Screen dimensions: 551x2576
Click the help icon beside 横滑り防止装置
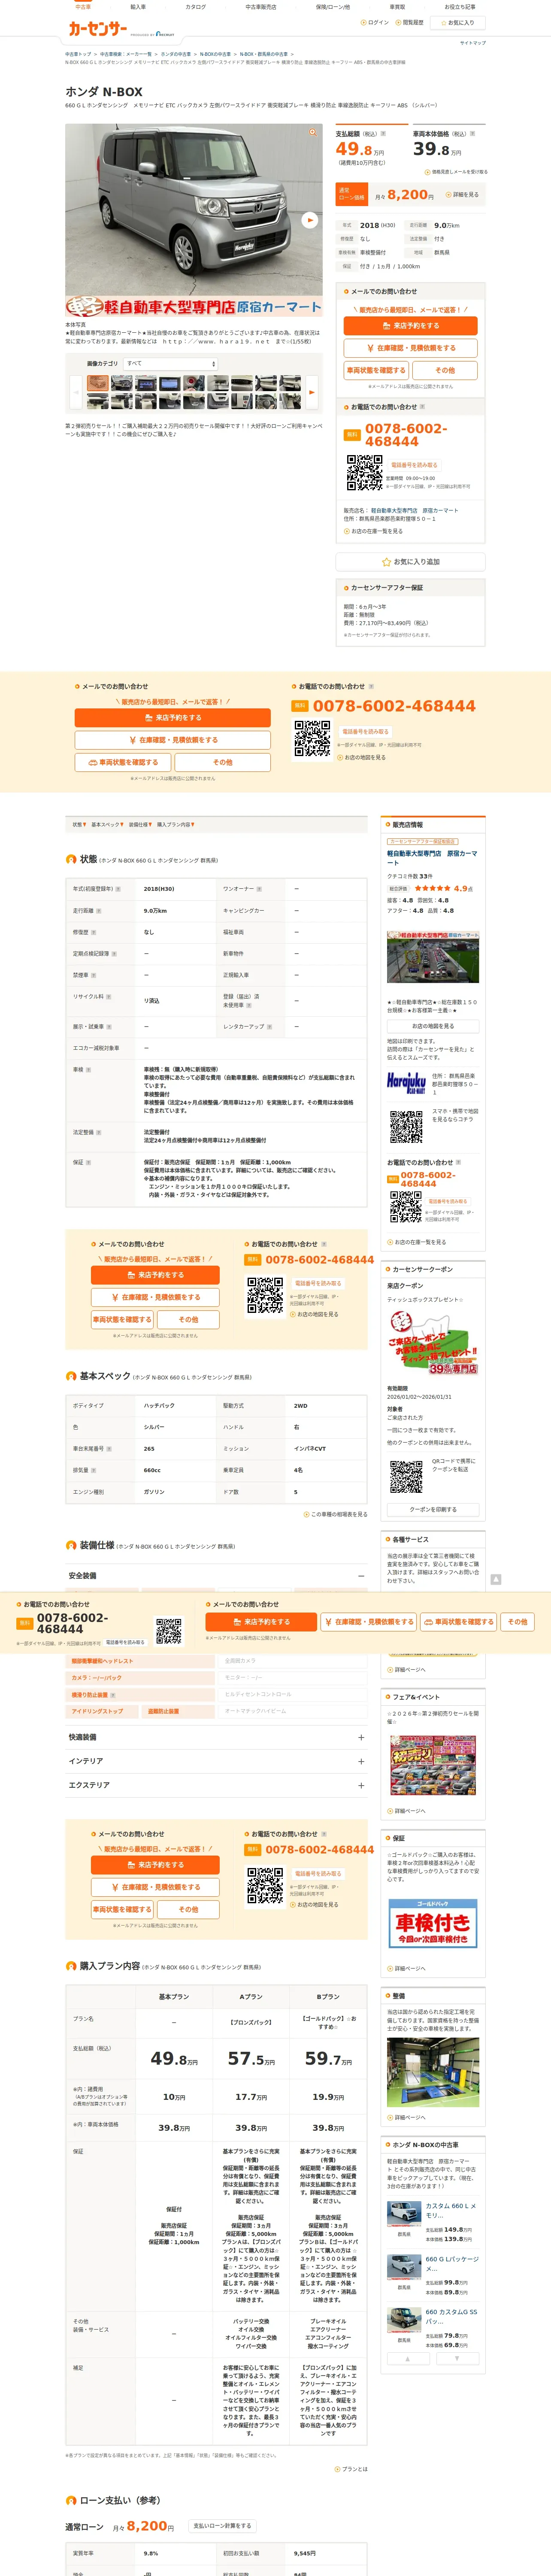112,1695
